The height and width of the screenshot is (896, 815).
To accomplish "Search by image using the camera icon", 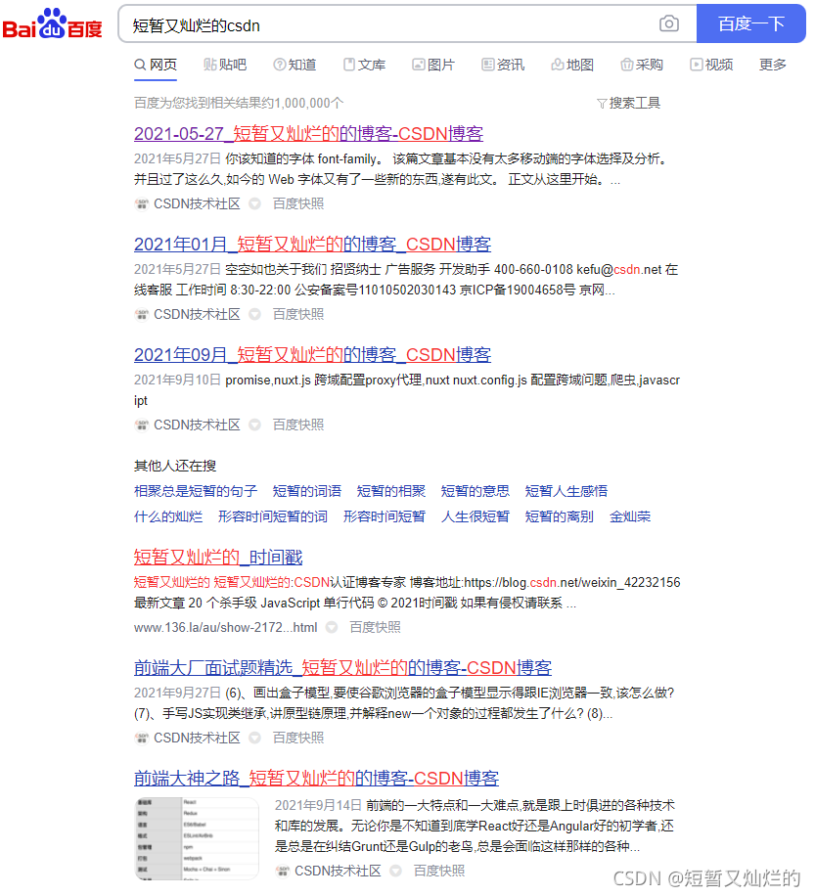I will pos(668,23).
